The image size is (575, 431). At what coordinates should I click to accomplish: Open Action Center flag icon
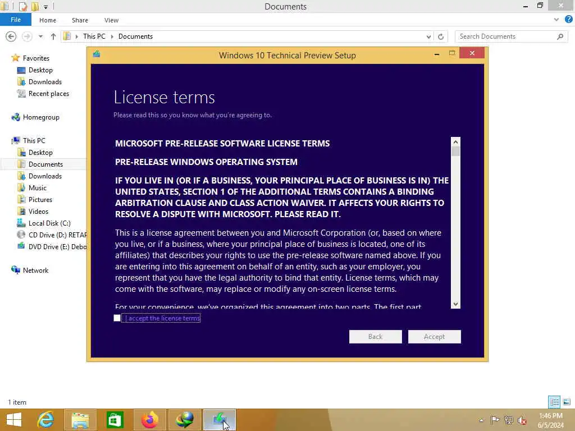point(495,420)
